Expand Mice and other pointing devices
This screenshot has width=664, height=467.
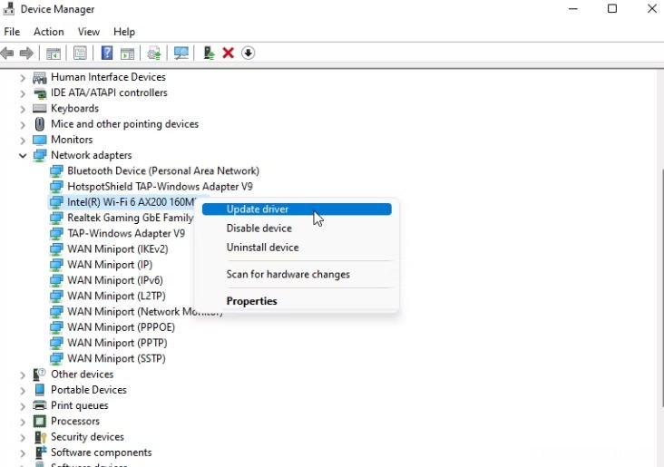point(23,124)
